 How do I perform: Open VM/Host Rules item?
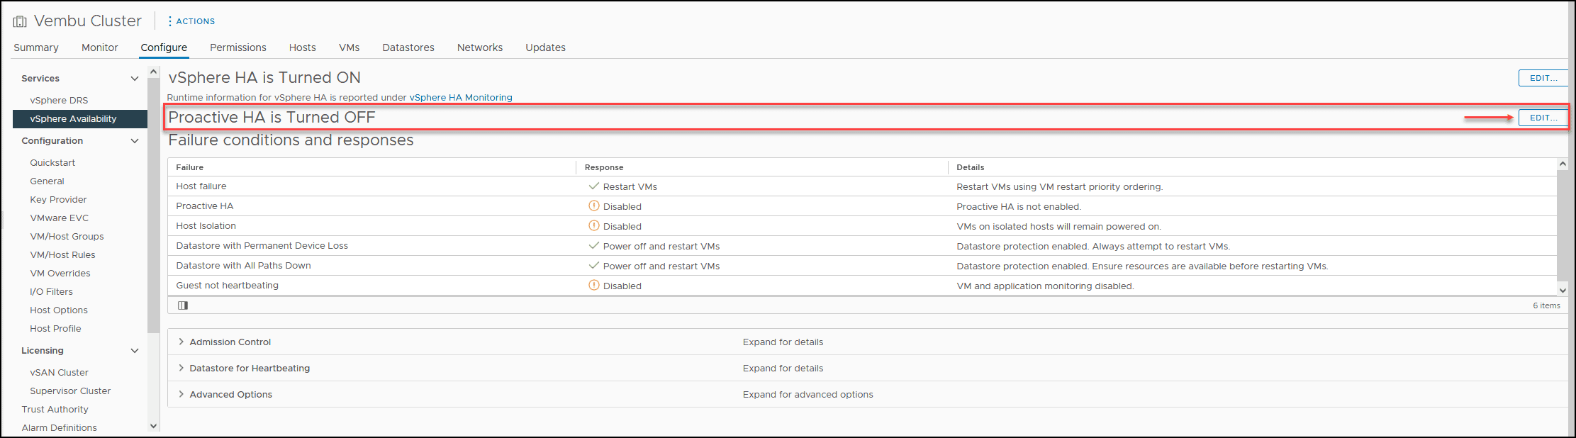pyautogui.click(x=62, y=255)
